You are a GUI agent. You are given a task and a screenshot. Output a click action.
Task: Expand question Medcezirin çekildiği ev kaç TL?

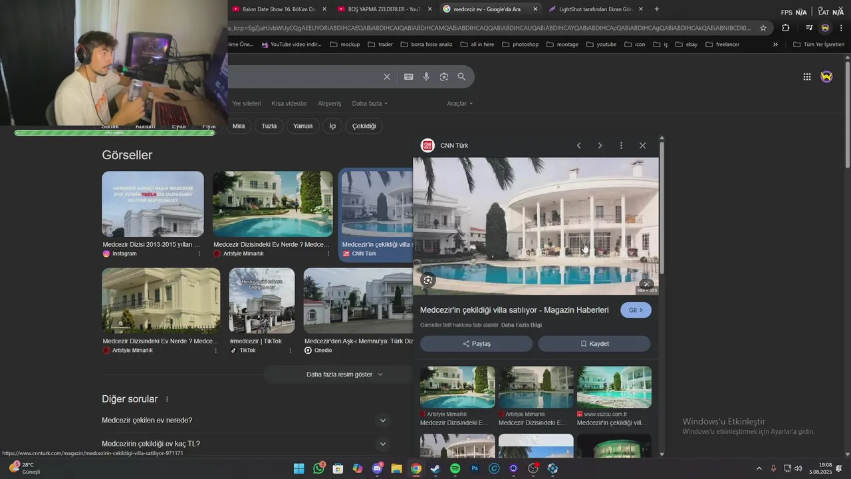[382, 444]
